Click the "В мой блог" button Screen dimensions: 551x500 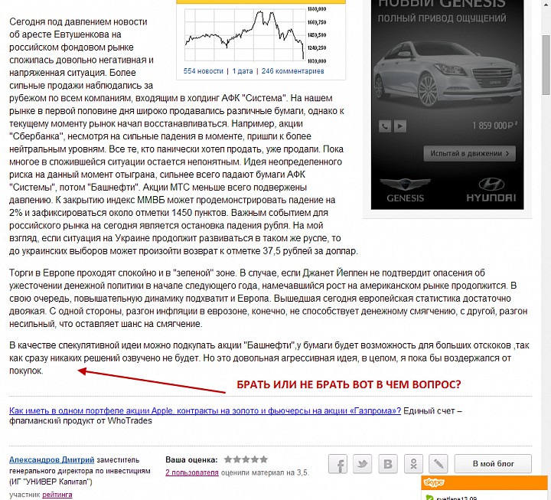click(x=493, y=464)
